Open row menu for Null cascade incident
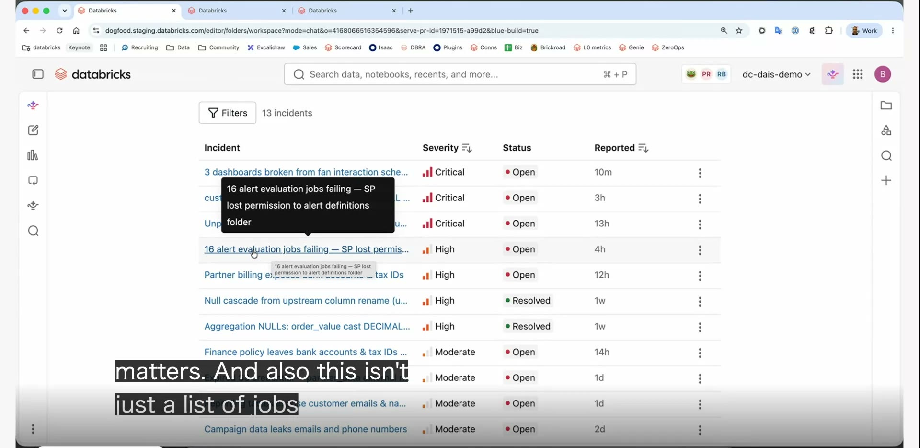Image resolution: width=920 pixels, height=448 pixels. [701, 302]
